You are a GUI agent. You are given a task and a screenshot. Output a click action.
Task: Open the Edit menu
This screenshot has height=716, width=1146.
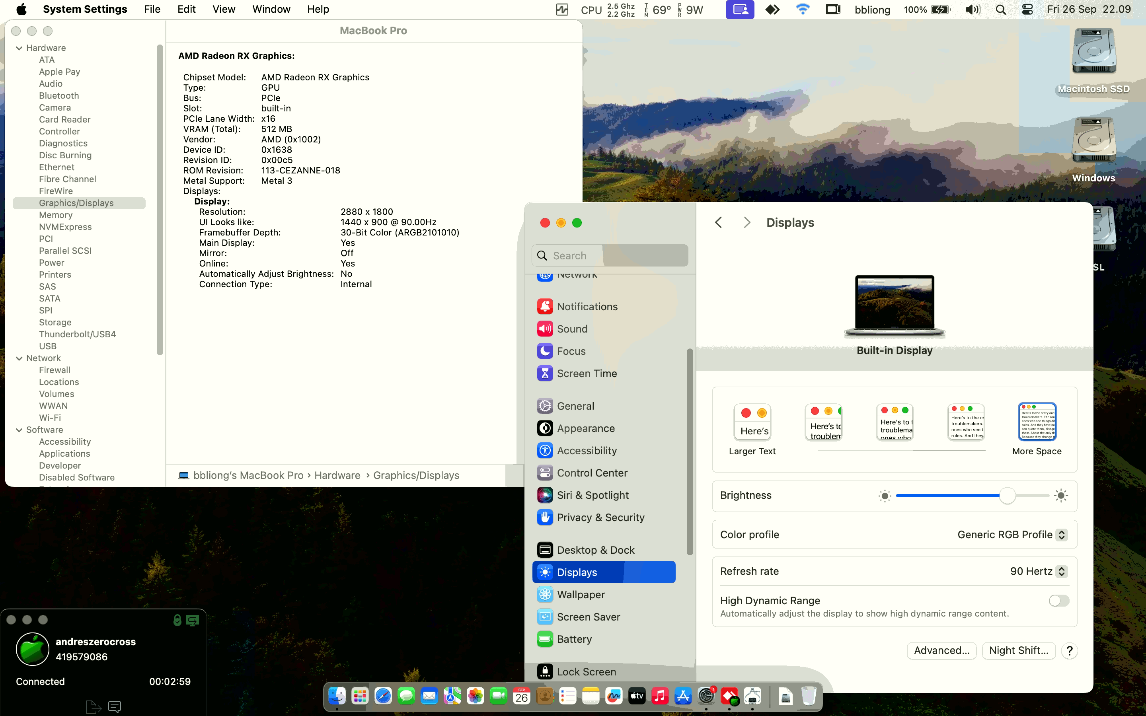point(187,10)
